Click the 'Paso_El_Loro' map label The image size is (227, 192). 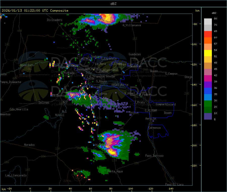coord(175,184)
